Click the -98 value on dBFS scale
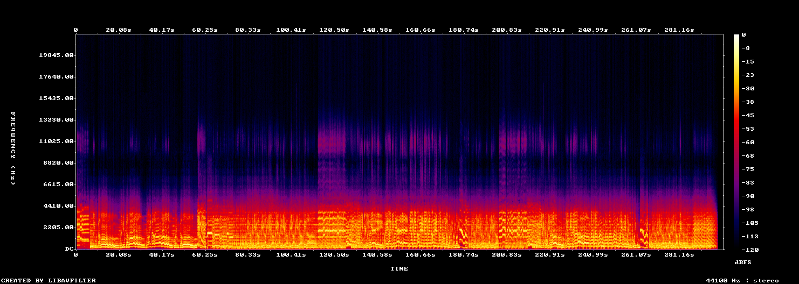Screen dimensions: 799x284 point(748,210)
